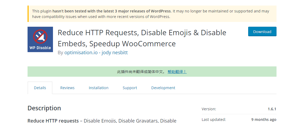Viewport: 303px width, 123px height.
Task: Switch to the Reviews tab
Action: [x=67, y=88]
